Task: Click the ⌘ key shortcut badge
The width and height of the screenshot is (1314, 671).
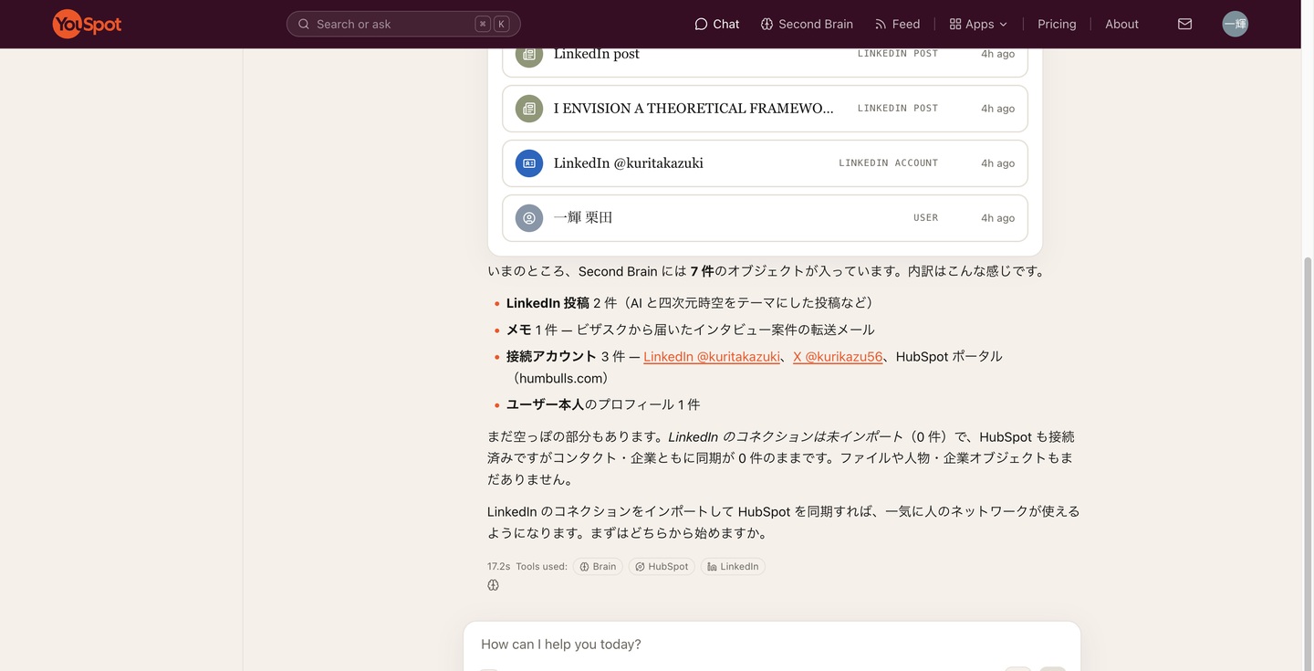Action: (x=483, y=24)
